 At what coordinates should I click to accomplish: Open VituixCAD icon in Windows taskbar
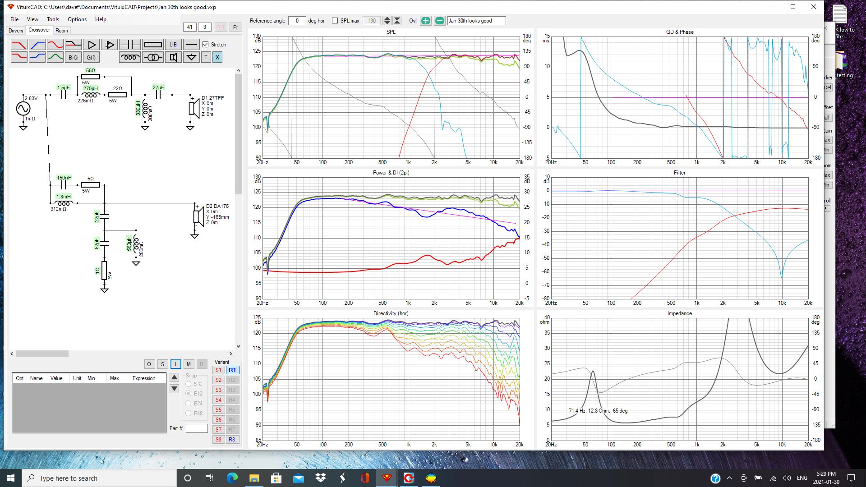[x=387, y=478]
